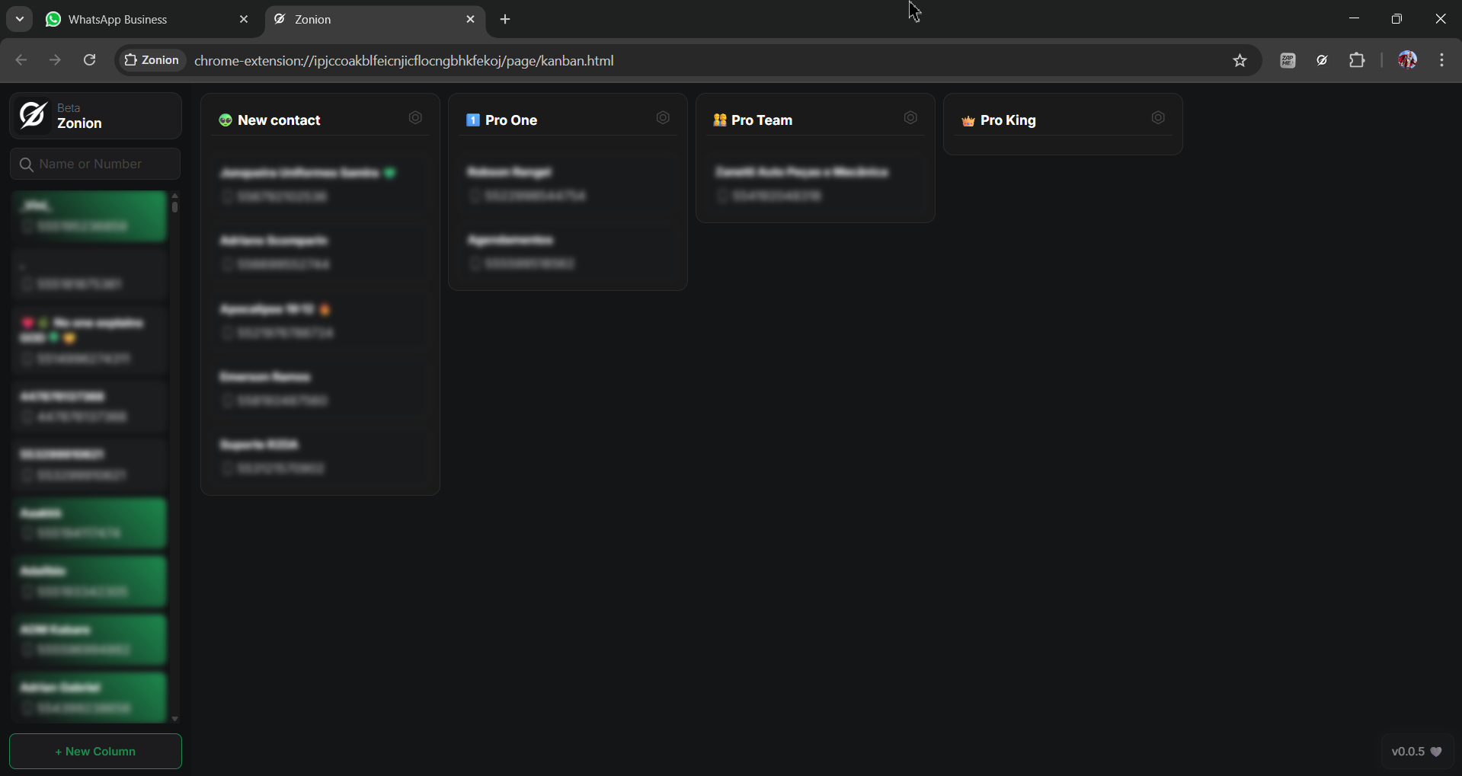Add a column with New Column button
The width and height of the screenshot is (1462, 776).
click(x=95, y=752)
